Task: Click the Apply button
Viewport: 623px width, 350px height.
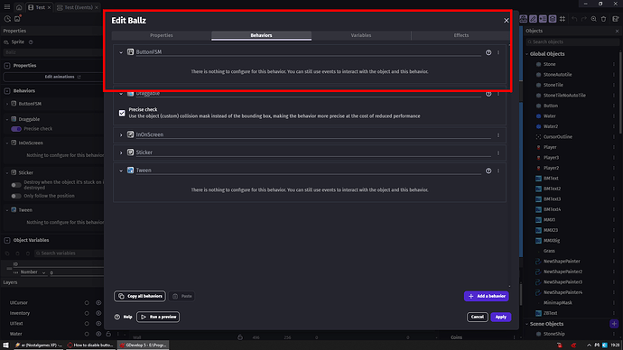Action: click(x=500, y=317)
